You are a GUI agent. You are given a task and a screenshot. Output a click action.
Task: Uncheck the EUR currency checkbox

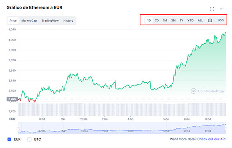tap(9, 139)
